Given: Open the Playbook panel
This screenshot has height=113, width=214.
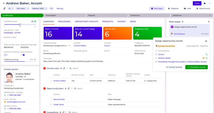Looking at the screenshot, I should [x=173, y=8].
